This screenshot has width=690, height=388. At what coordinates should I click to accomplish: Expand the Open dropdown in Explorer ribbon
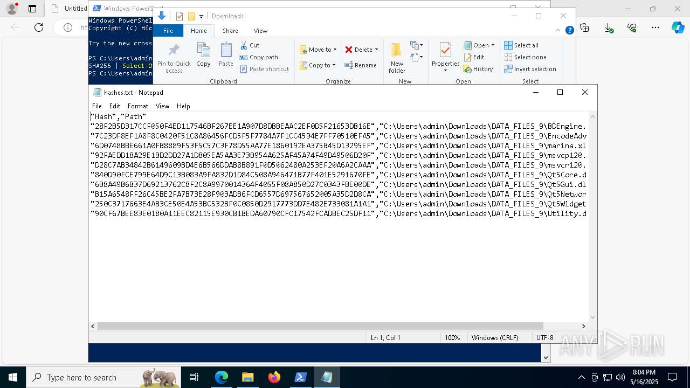(479, 45)
